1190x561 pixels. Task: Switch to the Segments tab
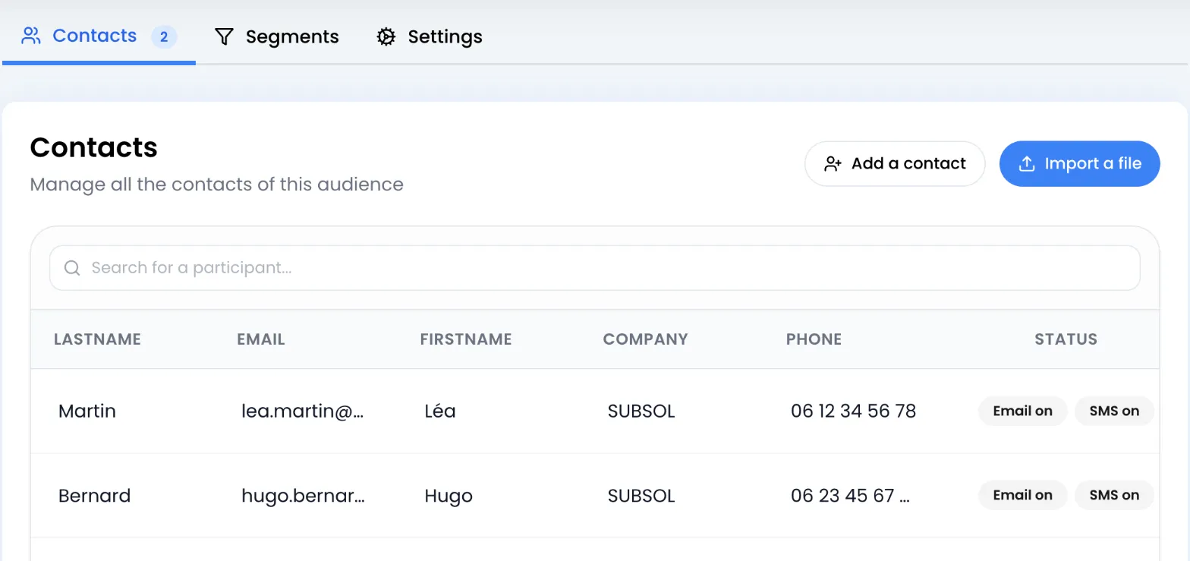pos(276,36)
